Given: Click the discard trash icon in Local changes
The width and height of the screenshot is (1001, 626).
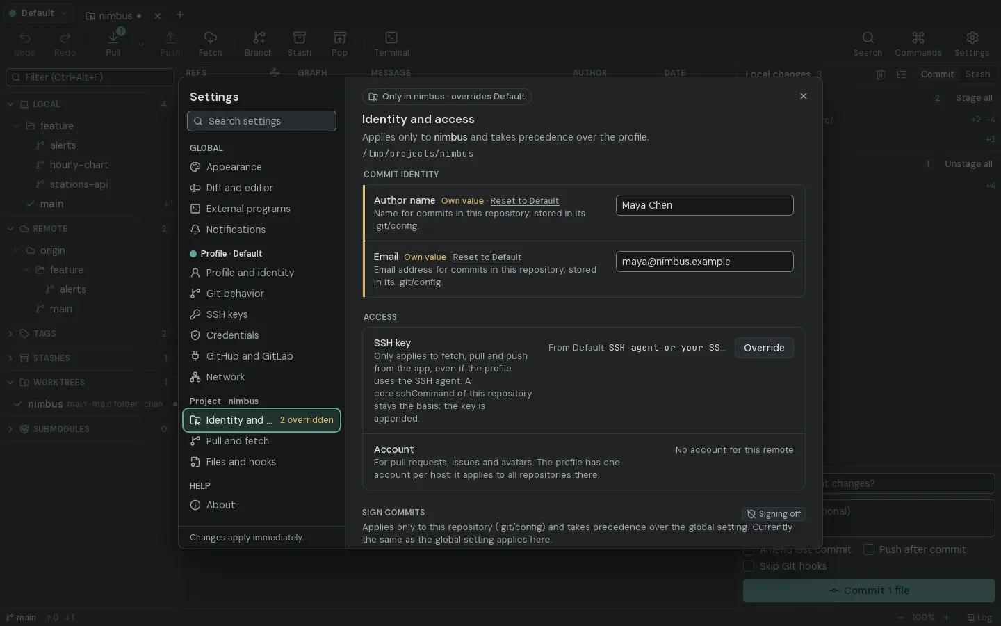Looking at the screenshot, I should [881, 74].
